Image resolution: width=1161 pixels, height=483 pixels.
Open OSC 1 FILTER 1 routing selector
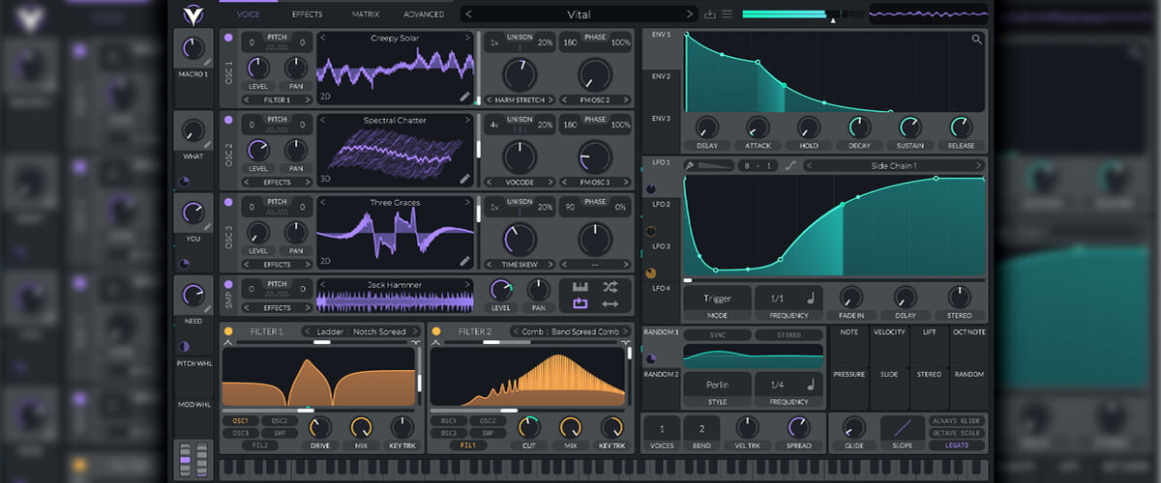tap(277, 99)
